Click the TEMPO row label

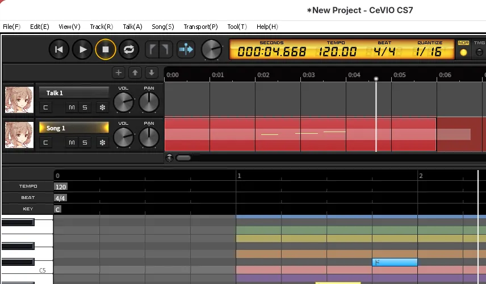click(28, 186)
